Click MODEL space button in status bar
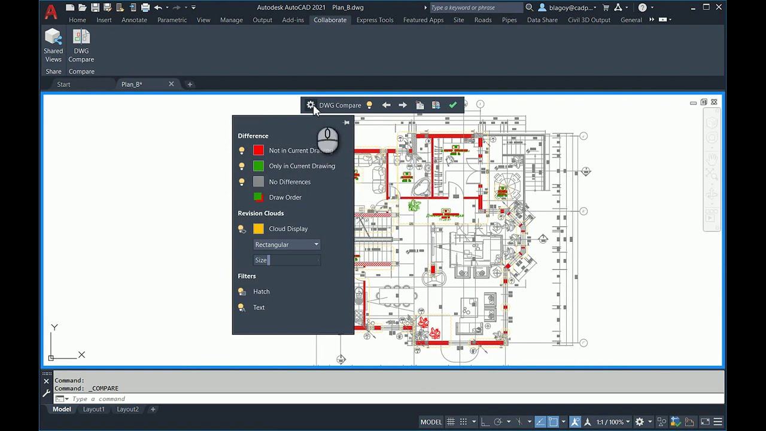The width and height of the screenshot is (766, 431). 431,422
